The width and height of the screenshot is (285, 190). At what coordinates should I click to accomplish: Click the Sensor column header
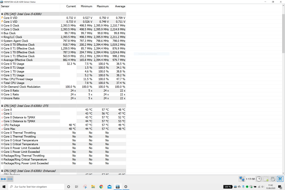click(5, 6)
